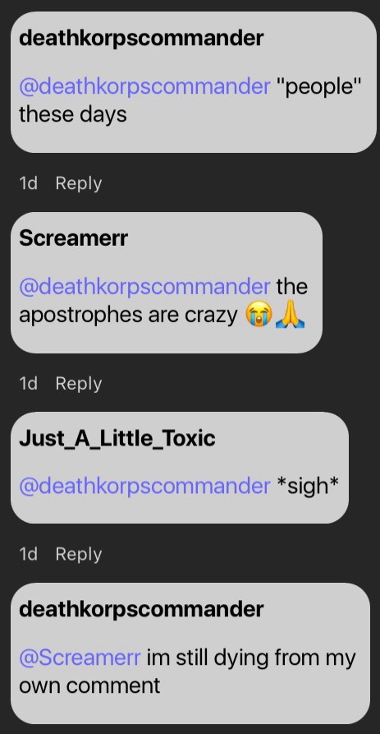Click the @Screamerr mention in the last comment
The width and height of the screenshot is (380, 734).
[x=80, y=658]
